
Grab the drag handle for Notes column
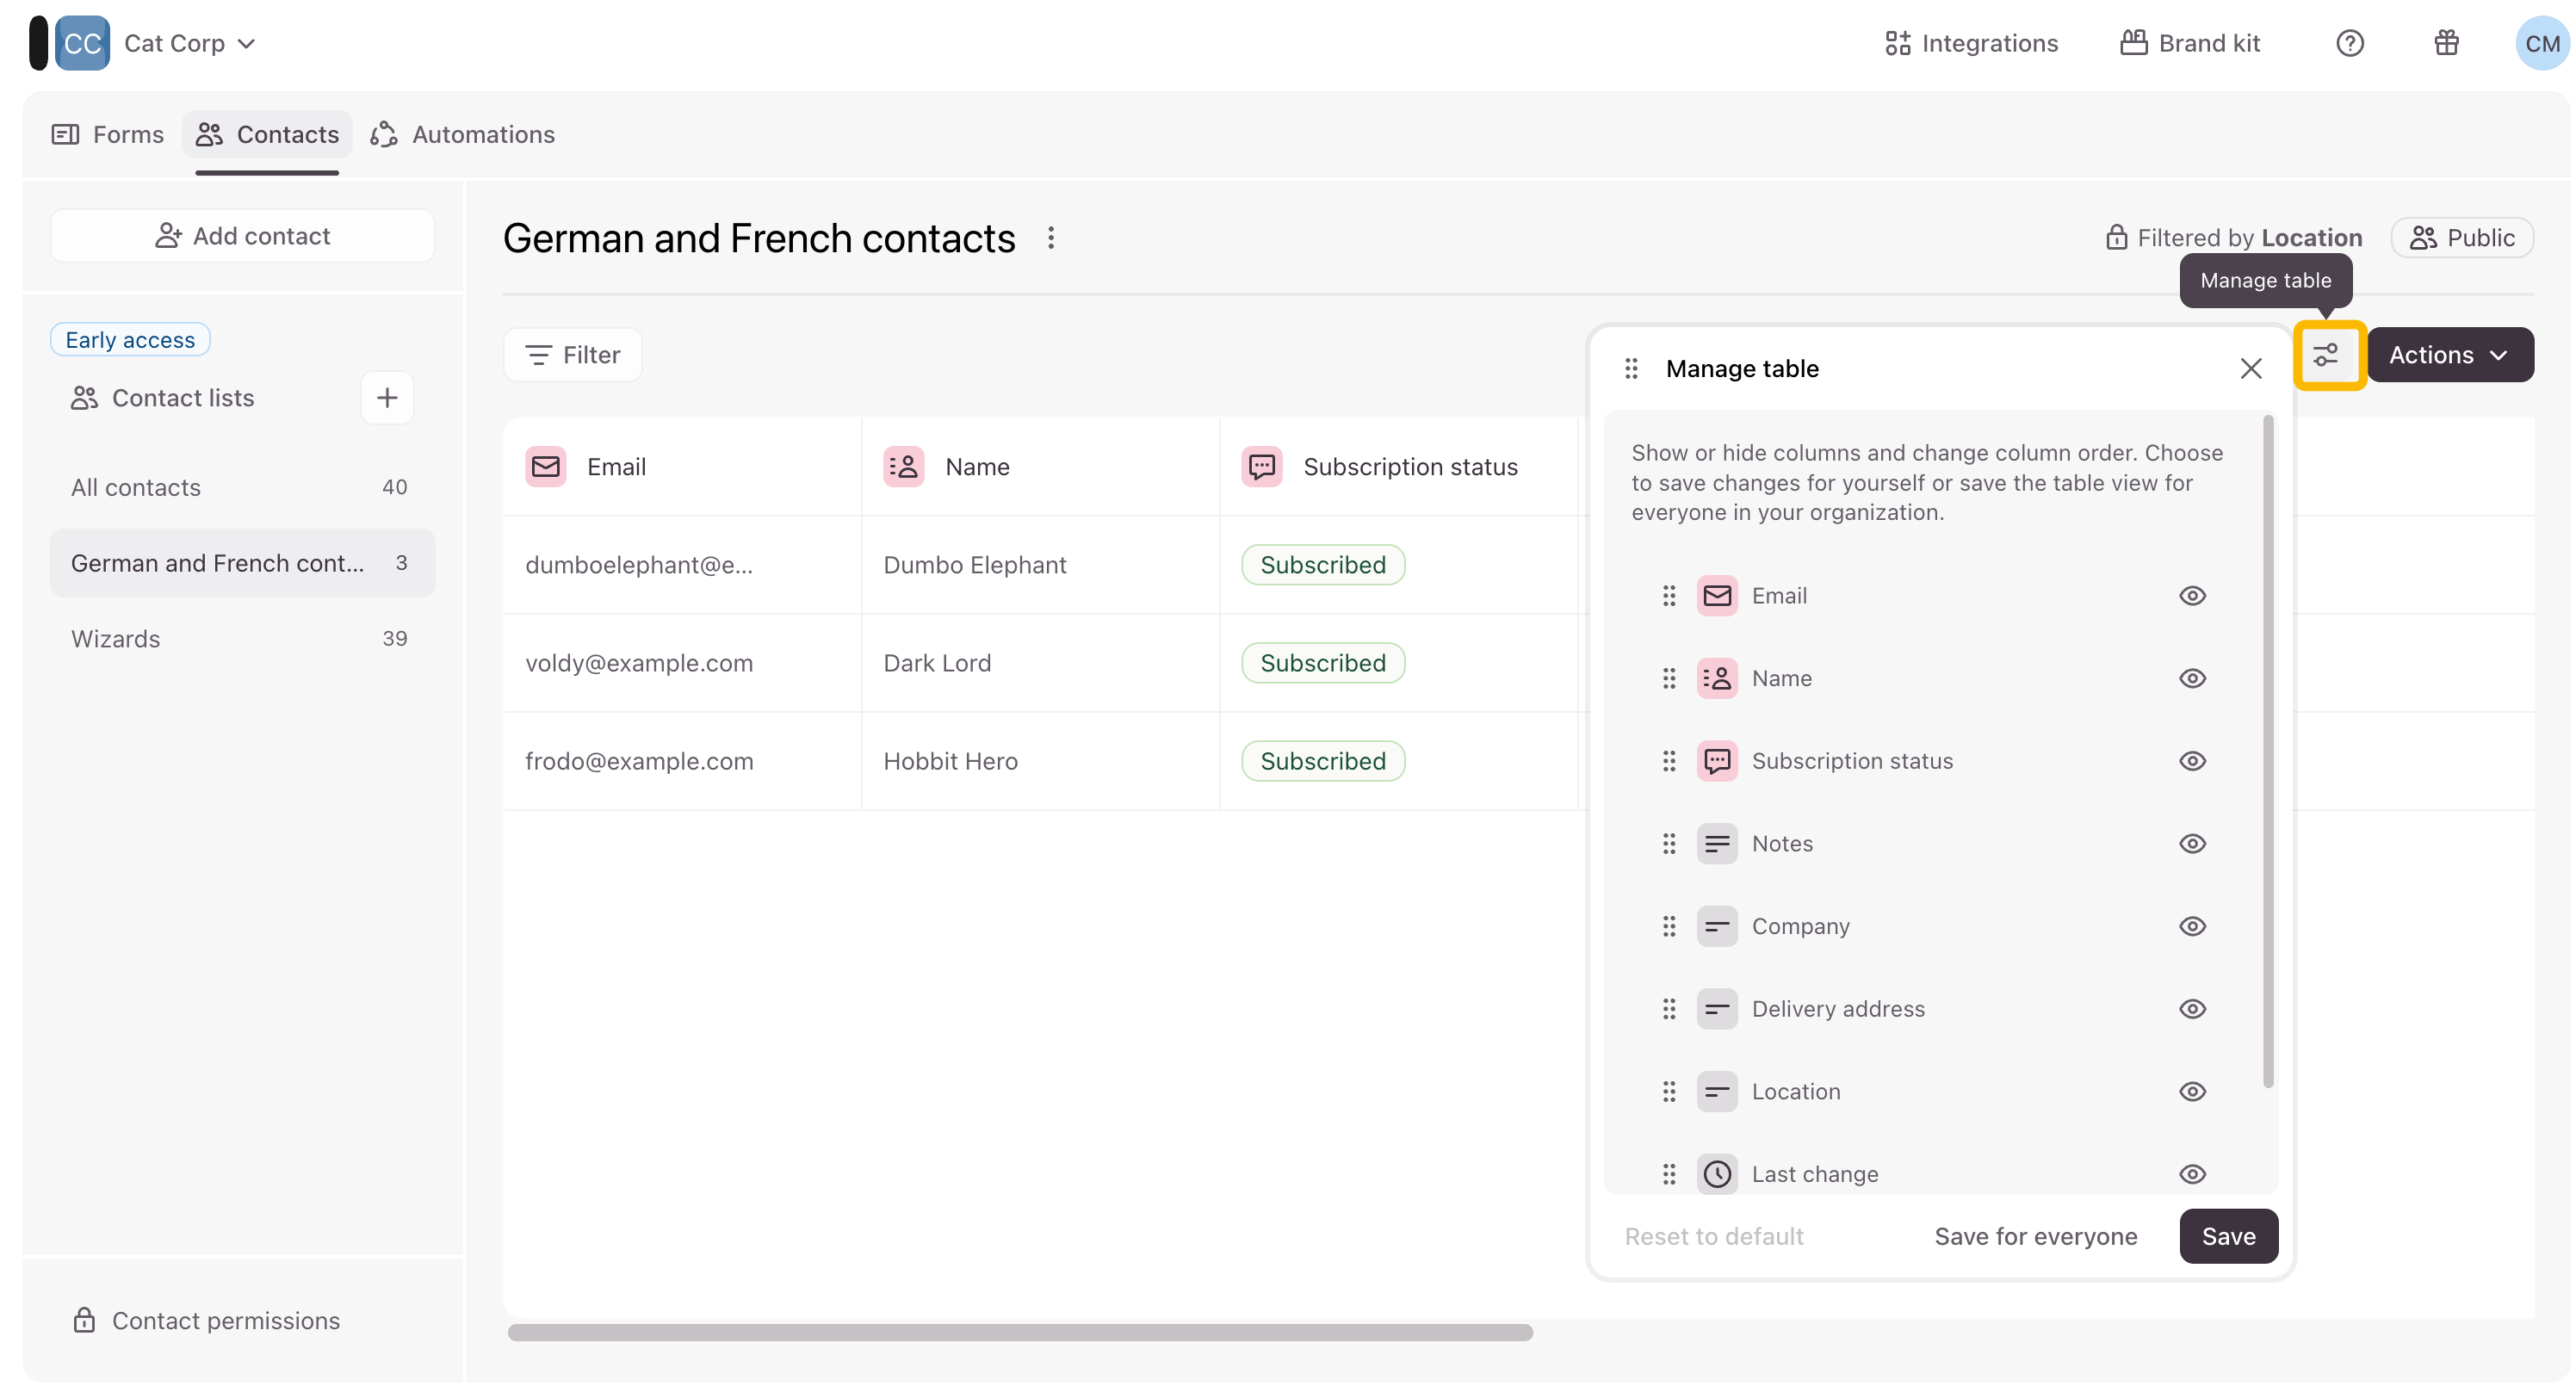tap(1668, 844)
